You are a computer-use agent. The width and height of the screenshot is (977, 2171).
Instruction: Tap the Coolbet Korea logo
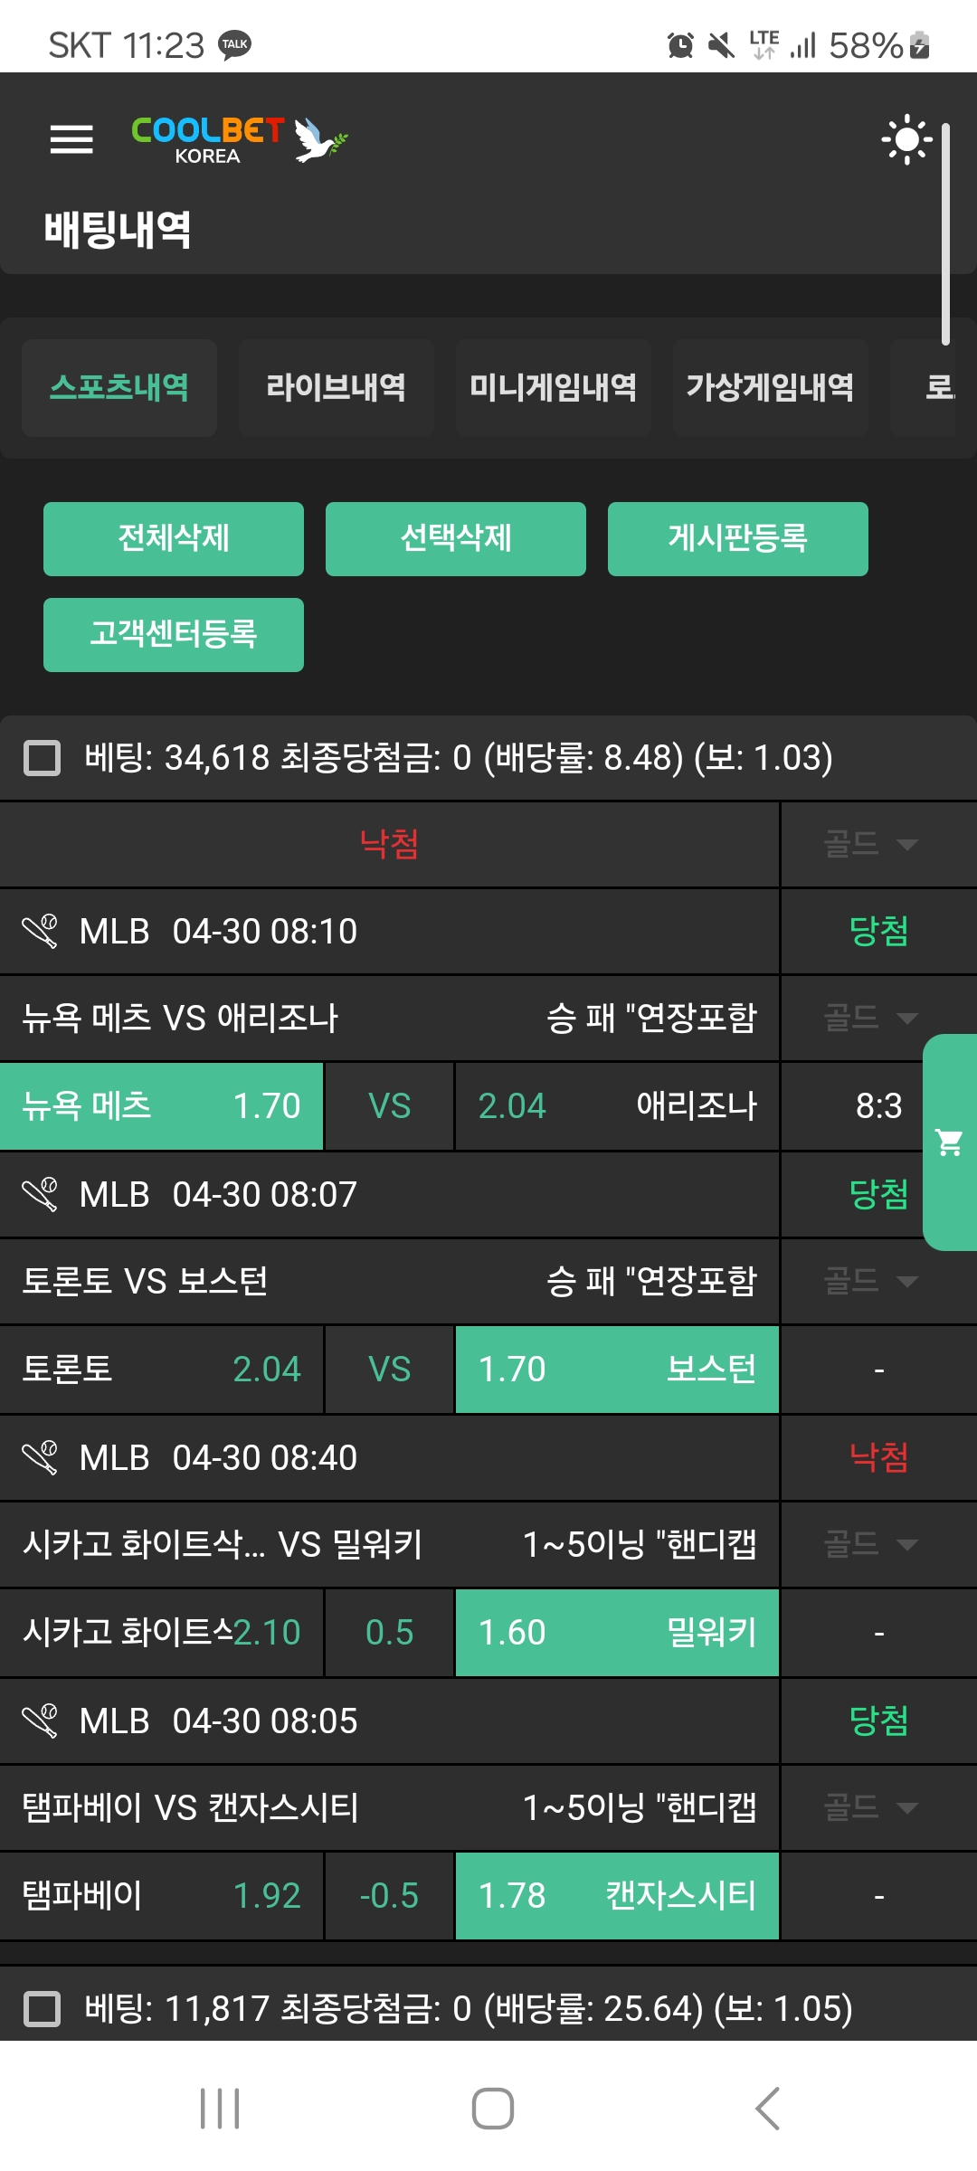click(239, 139)
